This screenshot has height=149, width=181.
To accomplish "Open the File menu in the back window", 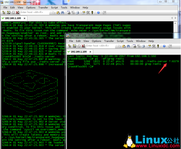I will [x=5, y=7].
